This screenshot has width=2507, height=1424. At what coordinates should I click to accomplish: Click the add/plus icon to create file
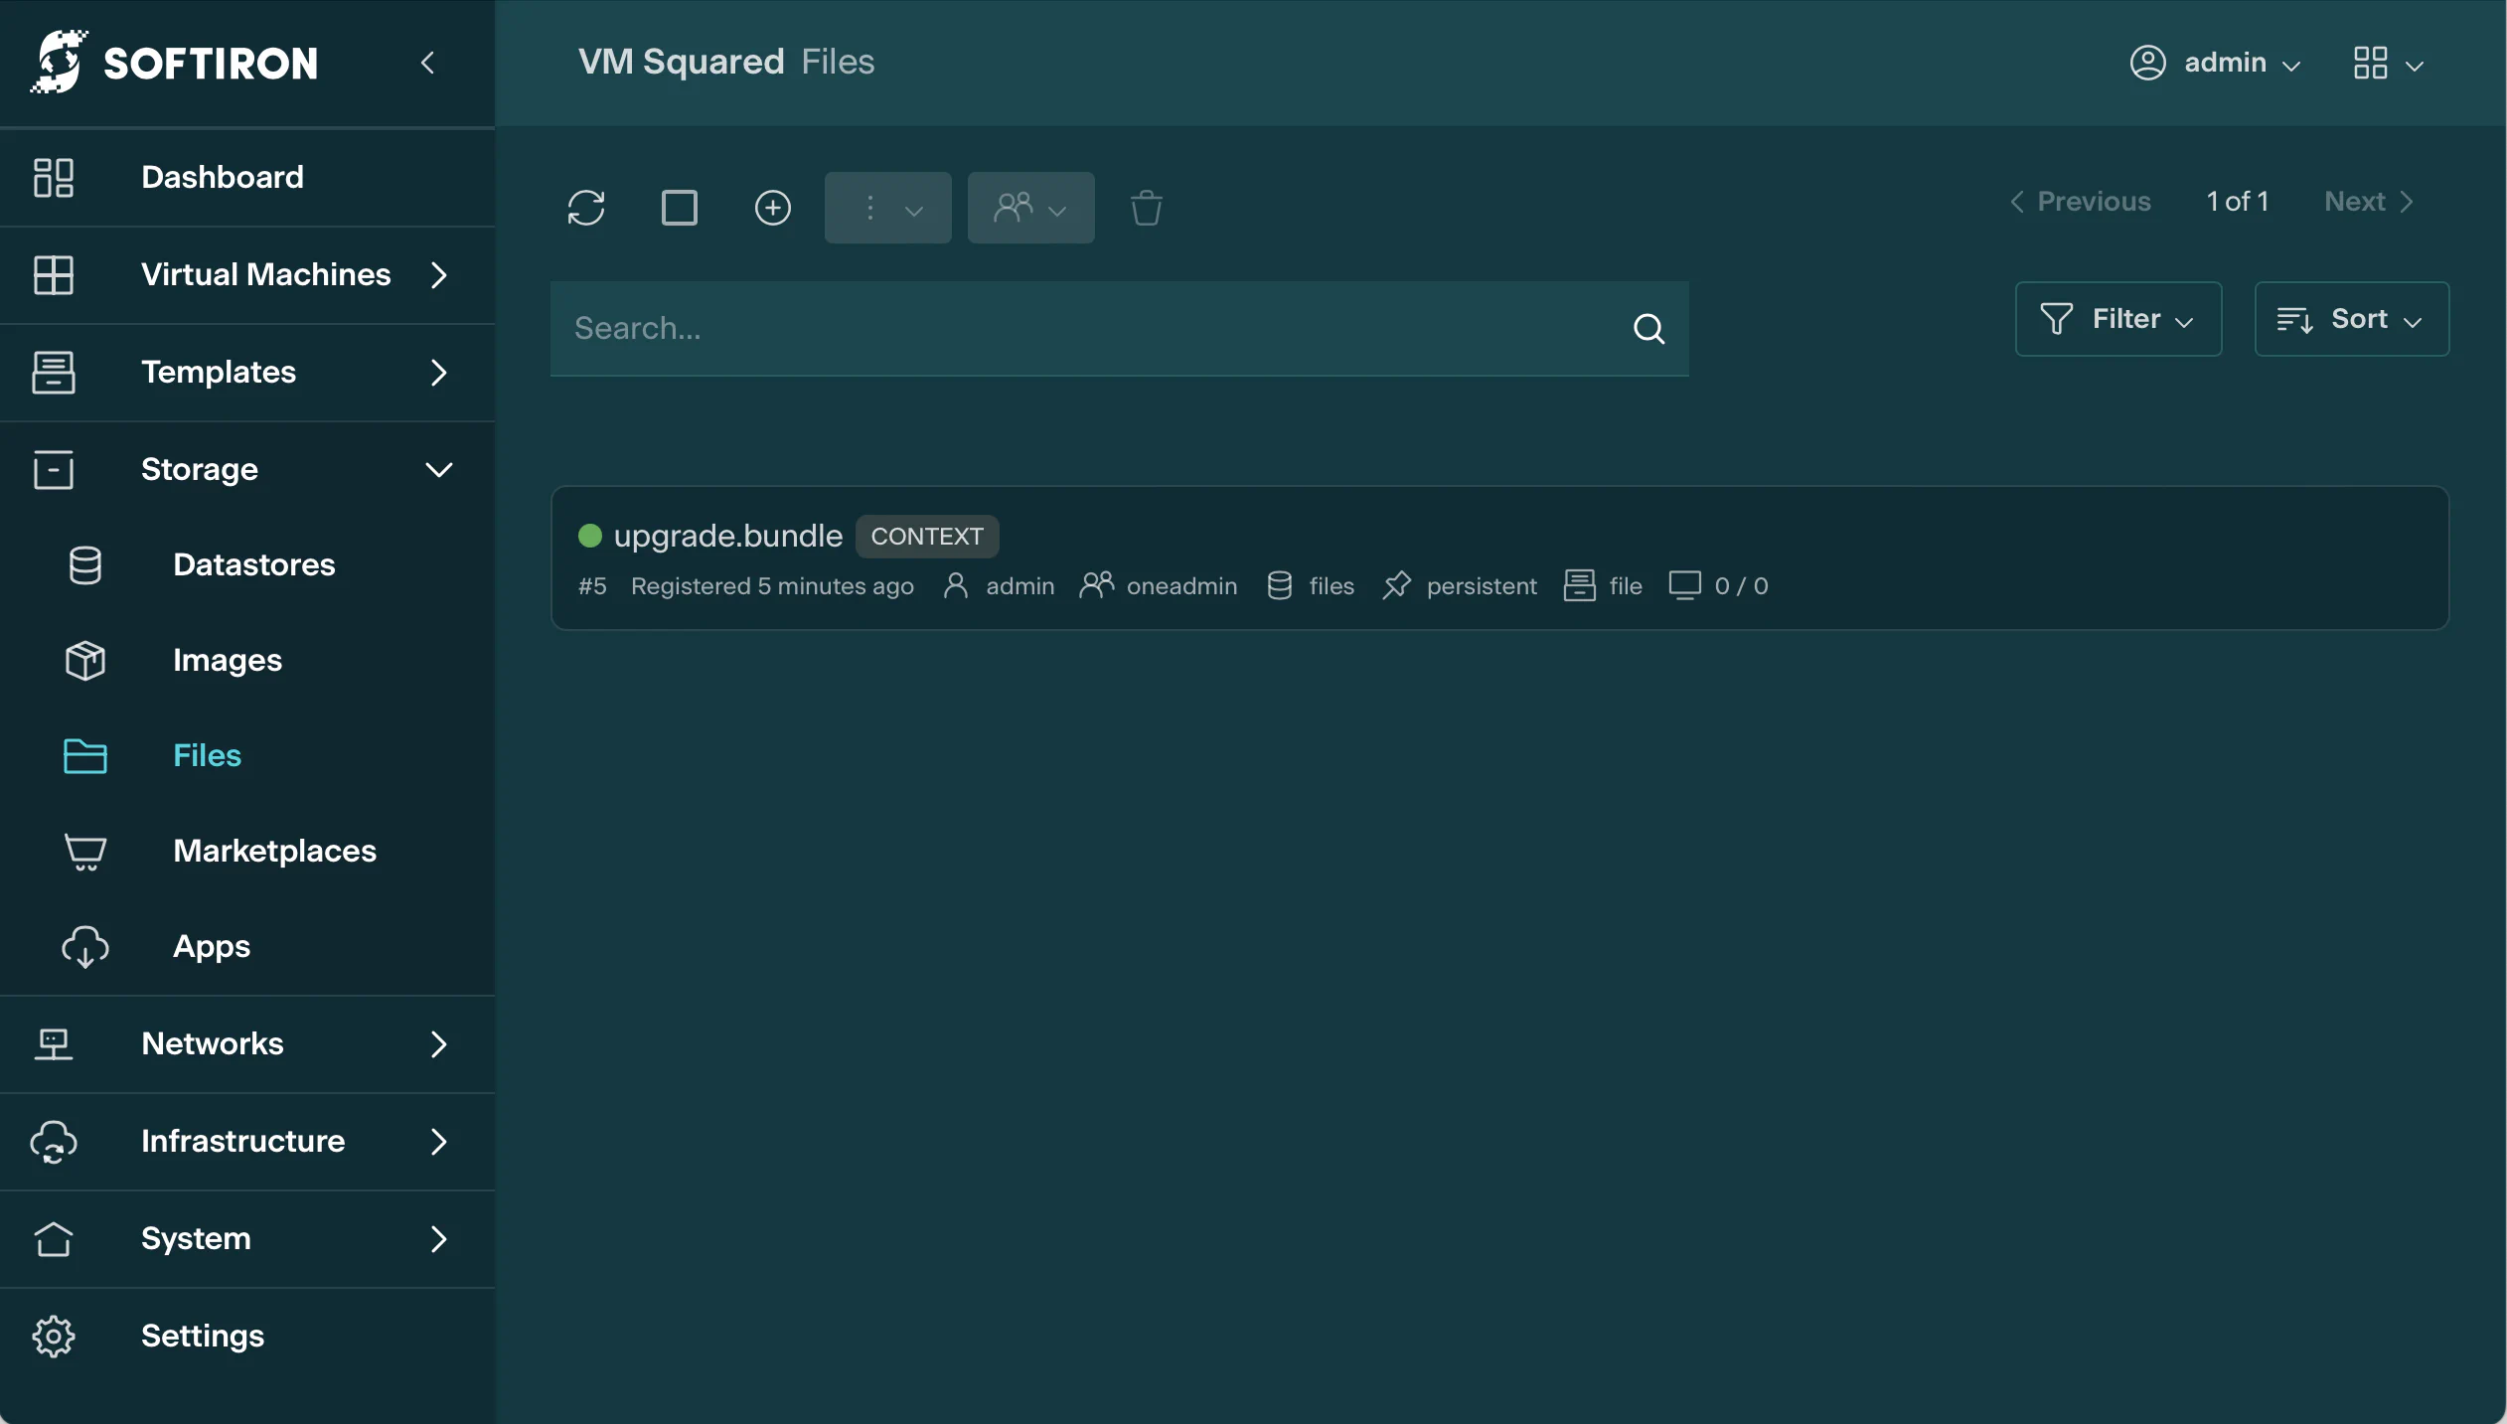coord(771,207)
